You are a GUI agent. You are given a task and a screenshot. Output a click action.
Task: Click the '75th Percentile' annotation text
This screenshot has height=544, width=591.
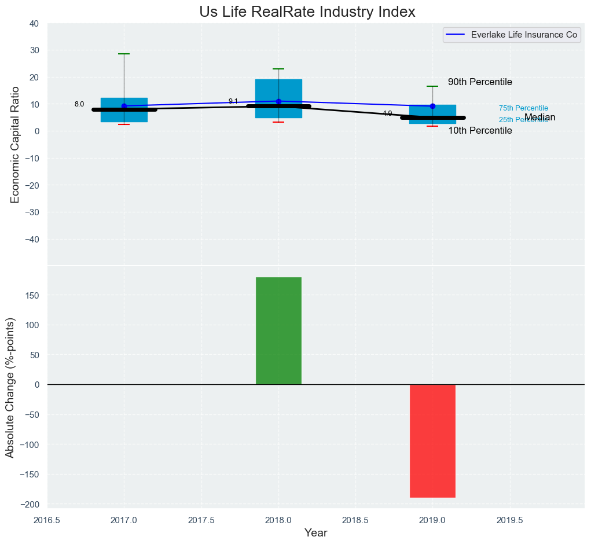point(523,108)
